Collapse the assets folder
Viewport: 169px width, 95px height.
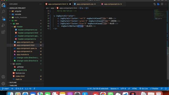(18, 64)
